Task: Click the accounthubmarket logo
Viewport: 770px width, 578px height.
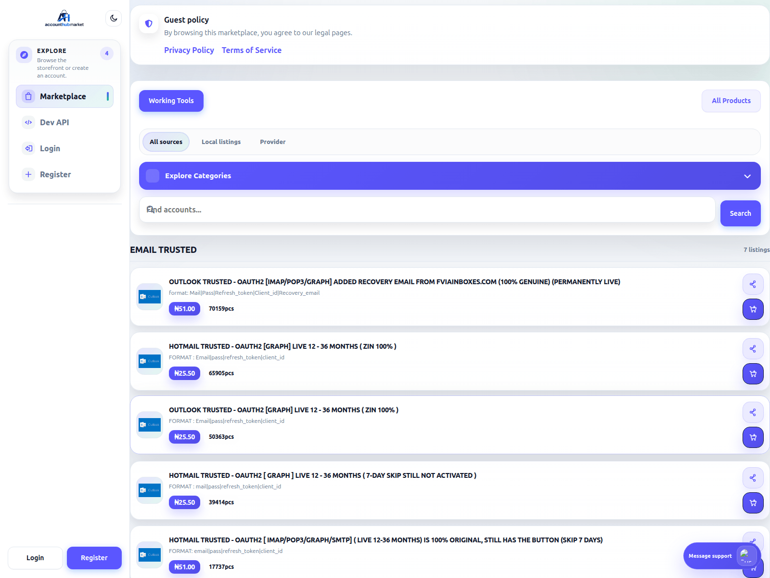Action: 64,18
